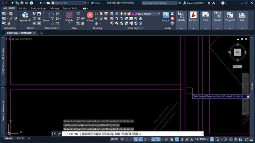
Task: Click the Wall-Ex hatch tool
Action: tap(69, 17)
